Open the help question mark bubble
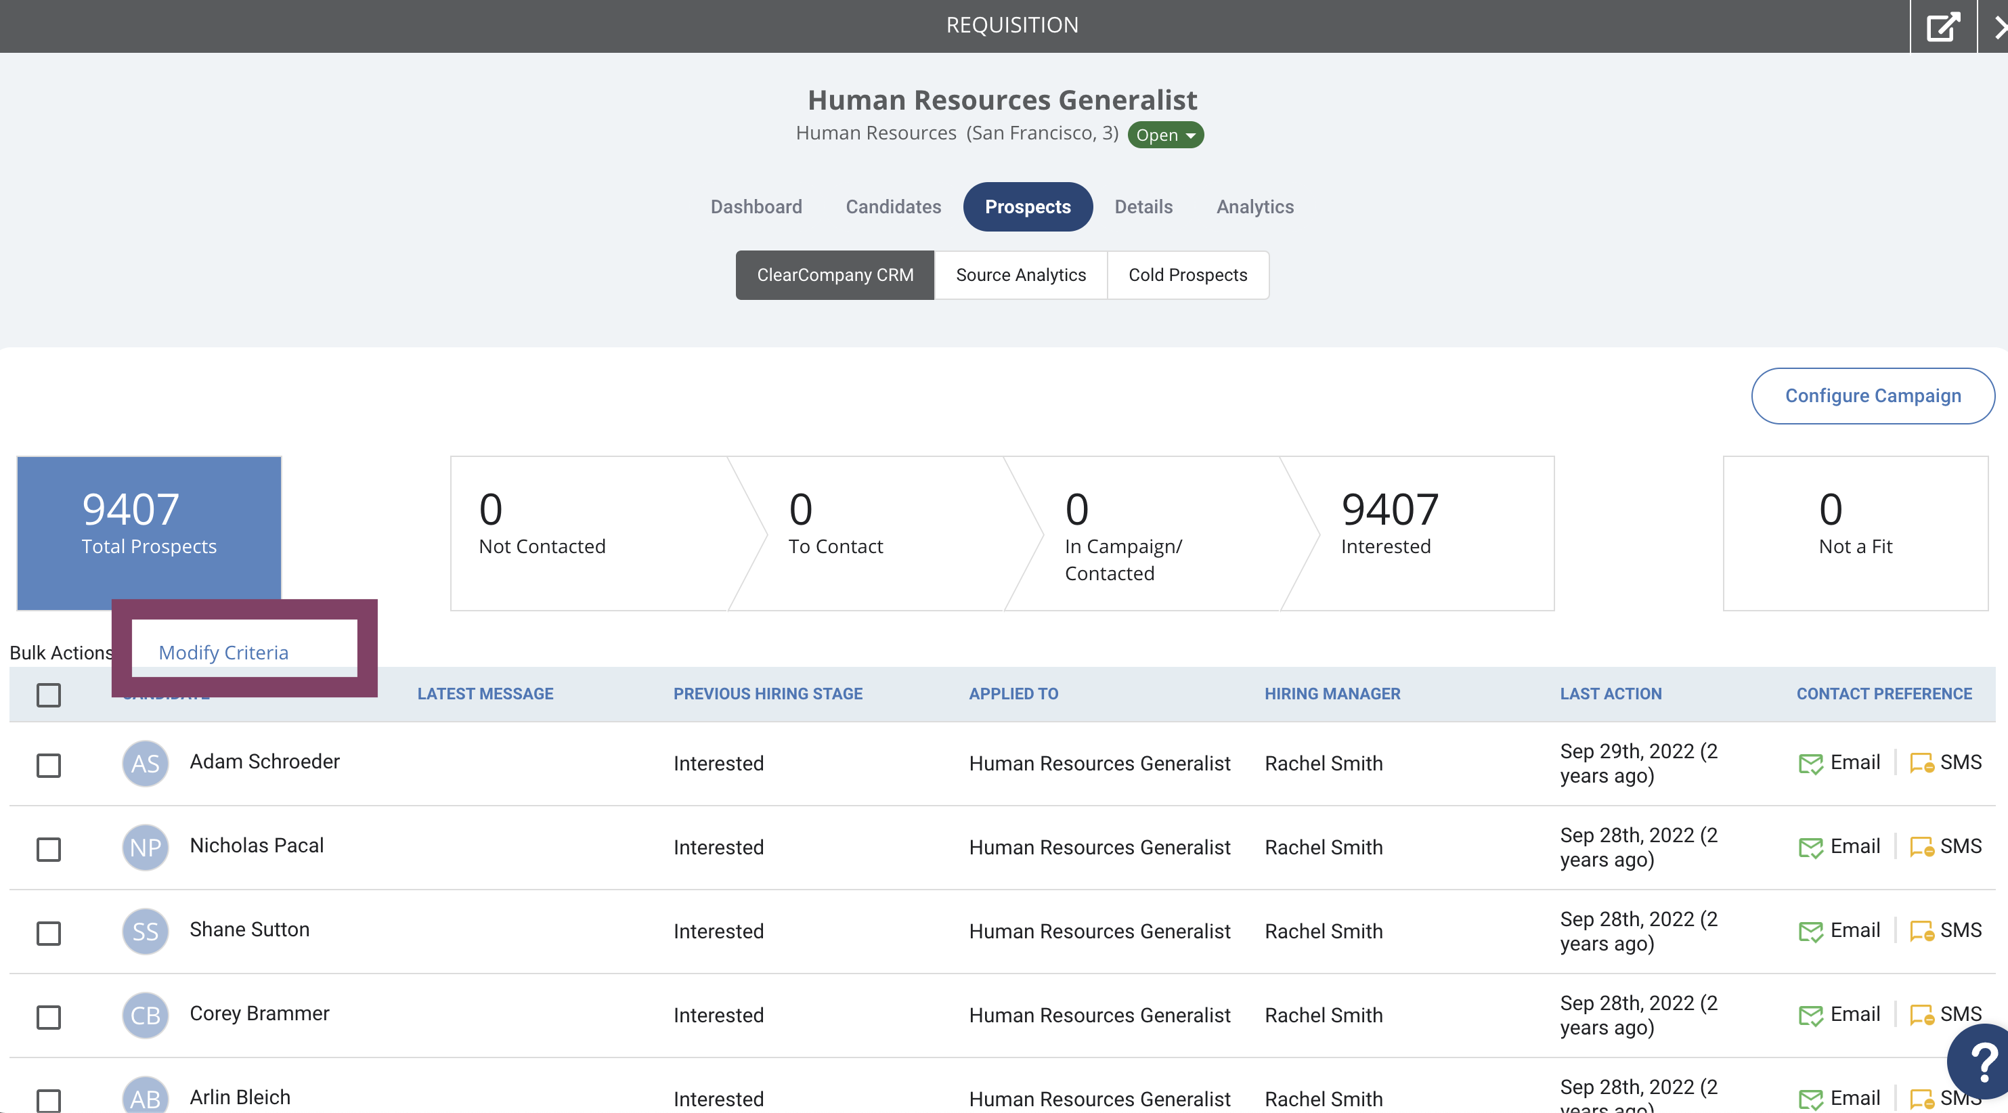2008x1113 pixels. 1982,1061
